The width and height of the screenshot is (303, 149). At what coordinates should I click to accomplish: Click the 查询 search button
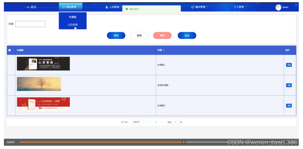(116, 35)
